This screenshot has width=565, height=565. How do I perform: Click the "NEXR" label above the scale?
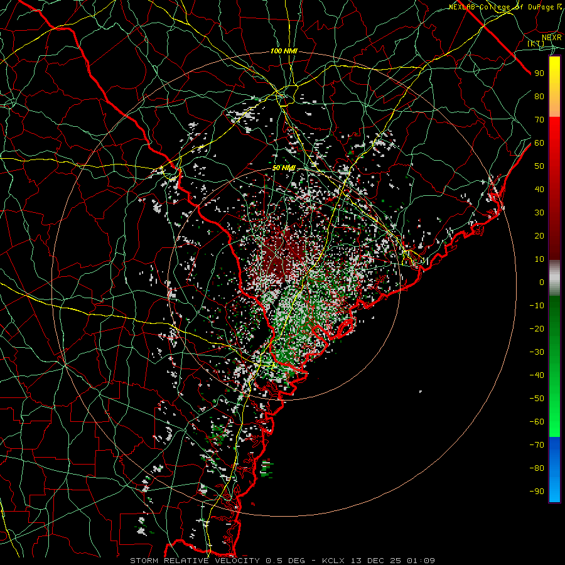coord(551,37)
